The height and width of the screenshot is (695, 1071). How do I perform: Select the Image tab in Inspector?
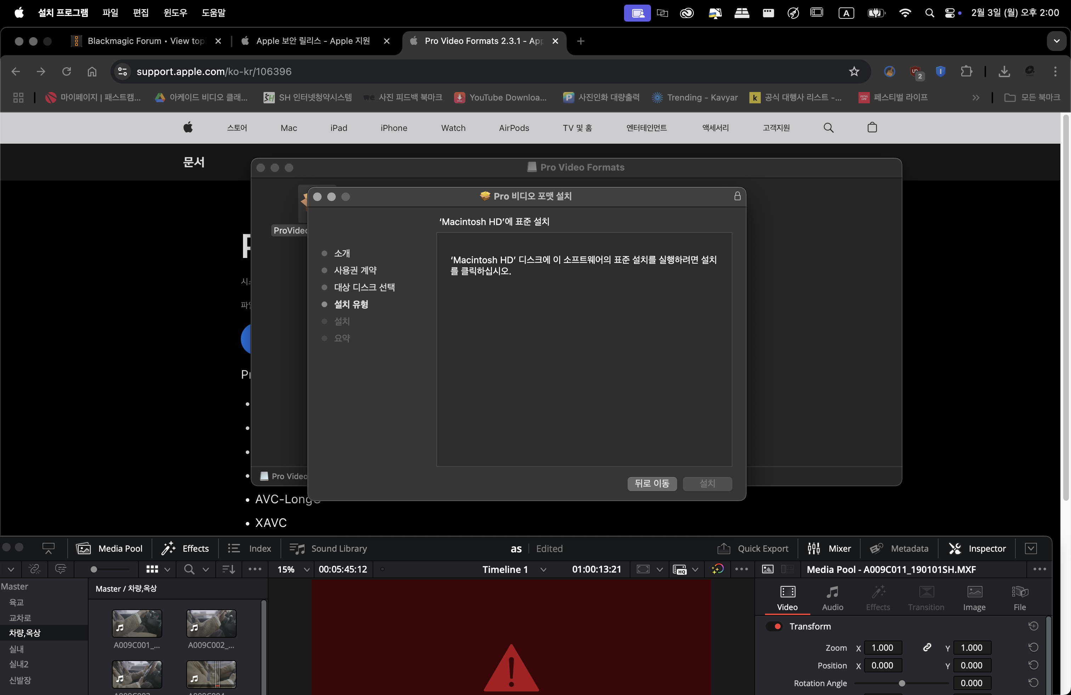point(974,598)
